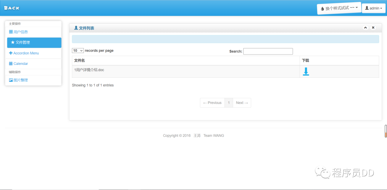Sort table by 下载 column header

coord(339,61)
